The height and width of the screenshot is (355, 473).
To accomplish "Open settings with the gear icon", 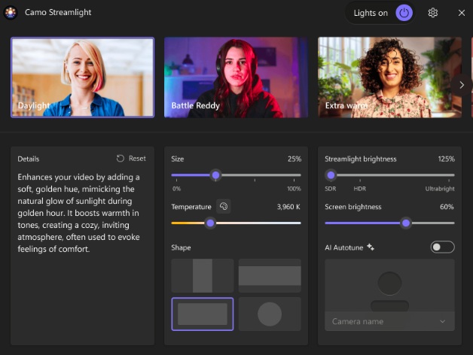I will (433, 13).
